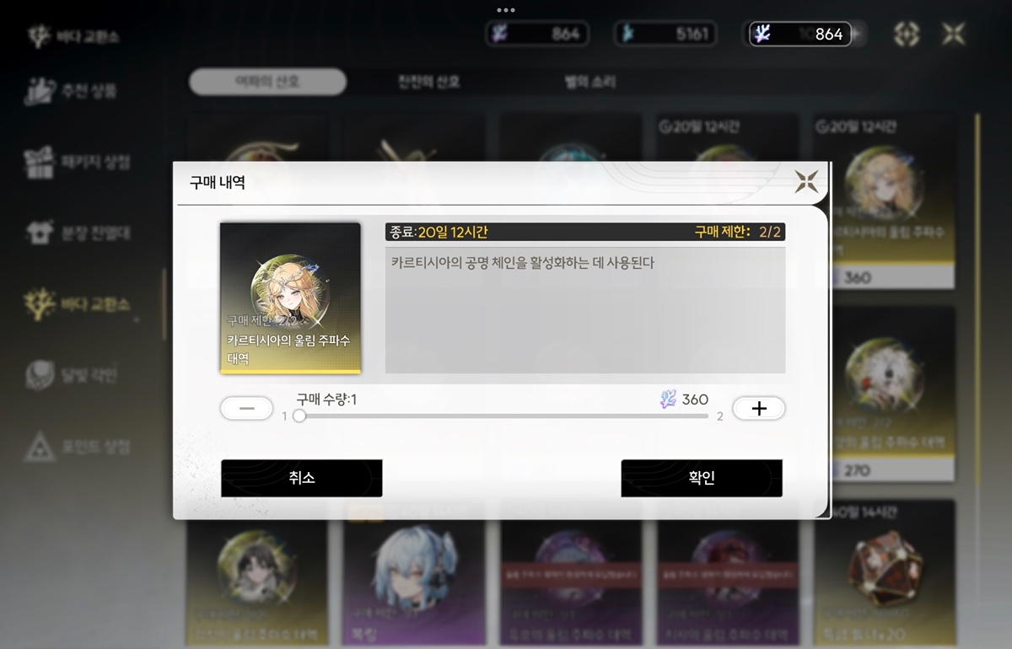Open the hexagon menu icon top right
The height and width of the screenshot is (649, 1012).
coord(906,35)
